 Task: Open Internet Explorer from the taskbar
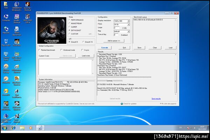[13, 128]
